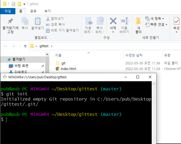Image resolution: width=181 pixels, height=144 pixels.
Task: Click the Quick access link icon
Action: tap(147, 24)
